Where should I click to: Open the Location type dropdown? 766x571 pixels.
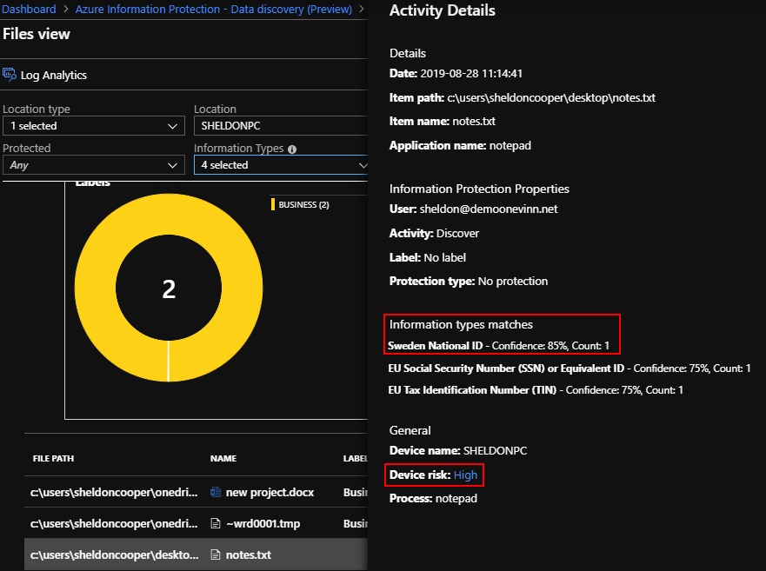(94, 126)
